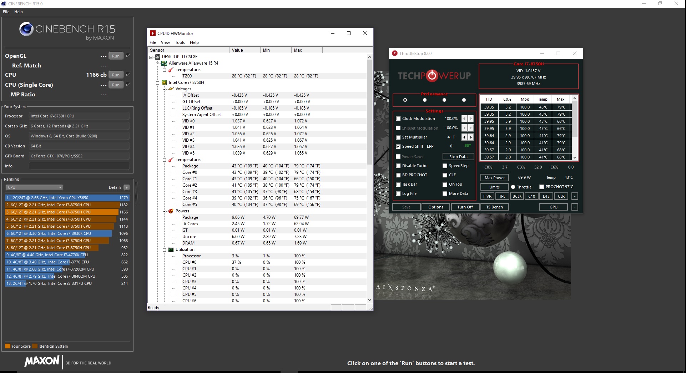The width and height of the screenshot is (686, 373).
Task: Increase Clock Modulation with the right arrow
Action: coord(471,119)
